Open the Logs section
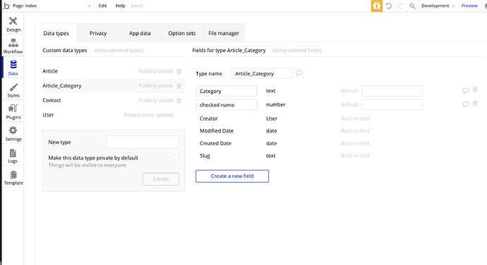 point(13,156)
